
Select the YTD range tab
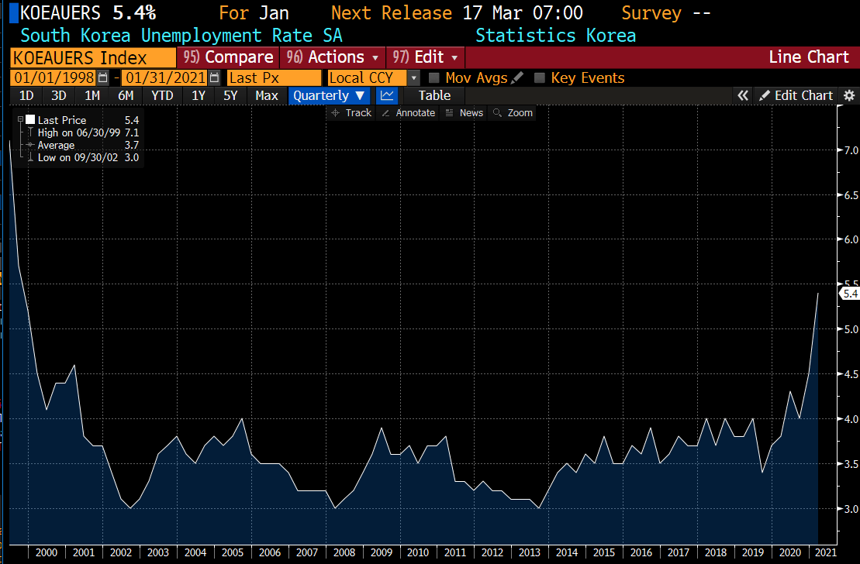pos(162,95)
